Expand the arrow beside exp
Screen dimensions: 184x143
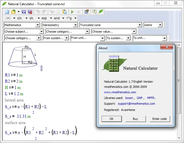51,18
